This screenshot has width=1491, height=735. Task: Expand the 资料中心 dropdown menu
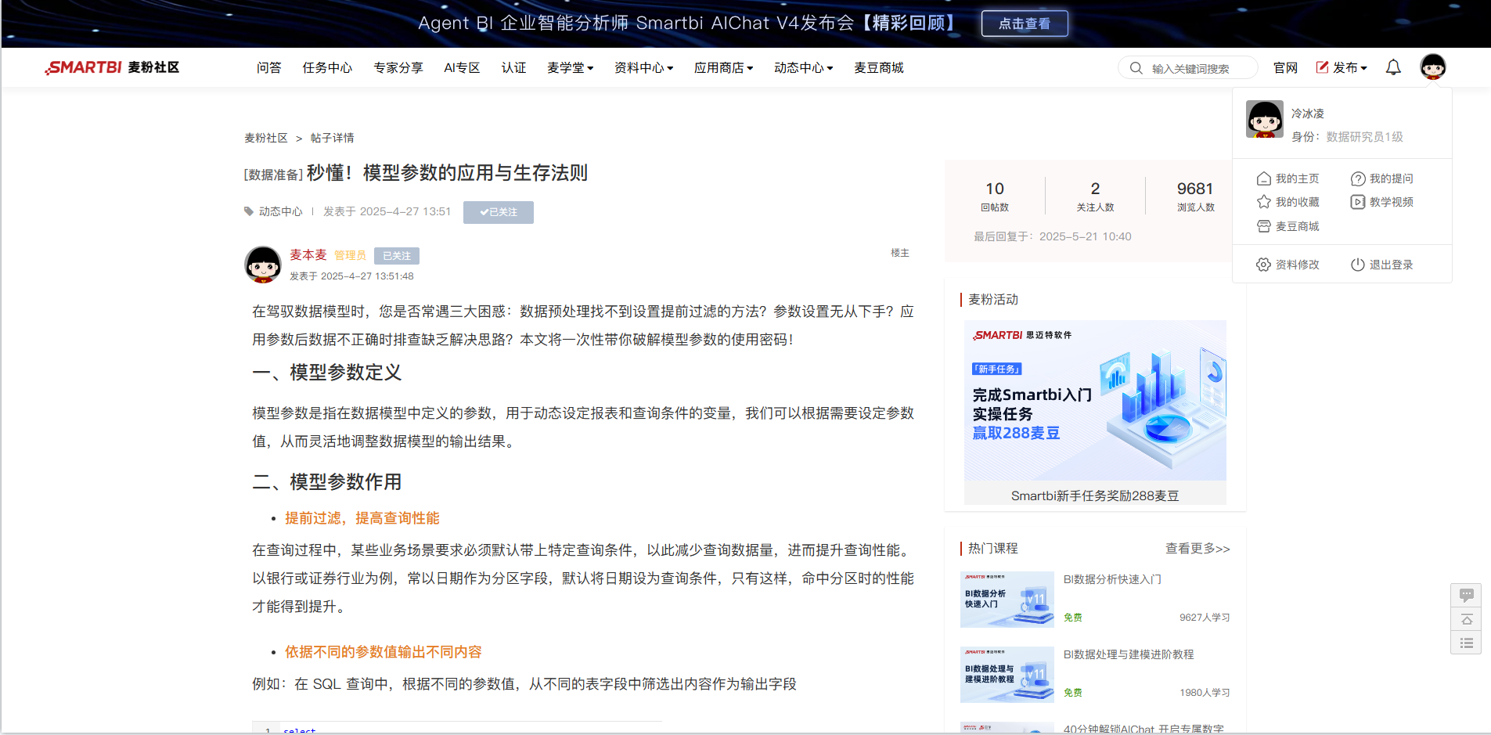[x=643, y=68]
